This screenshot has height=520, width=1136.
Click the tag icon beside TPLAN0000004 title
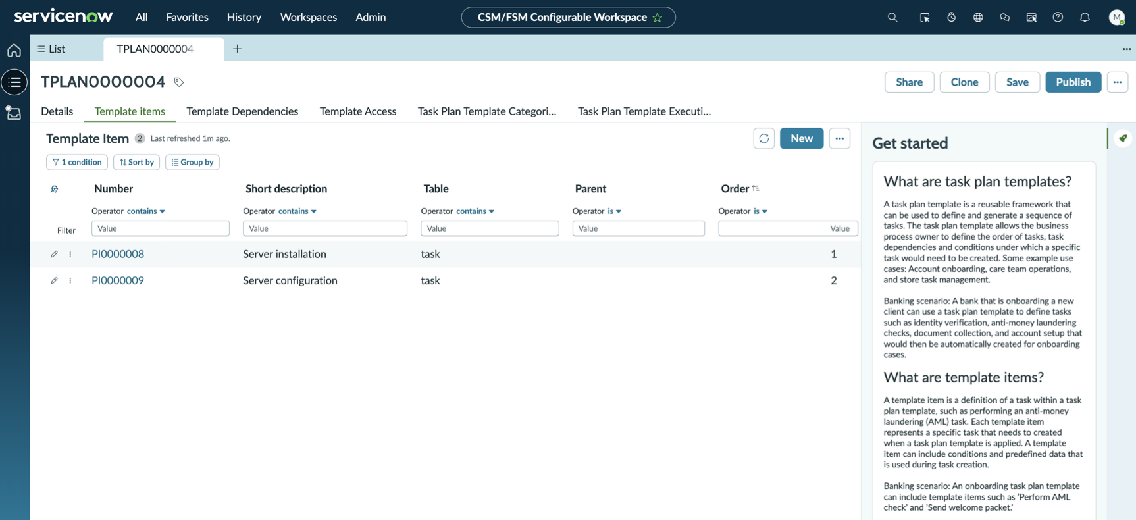pos(178,82)
